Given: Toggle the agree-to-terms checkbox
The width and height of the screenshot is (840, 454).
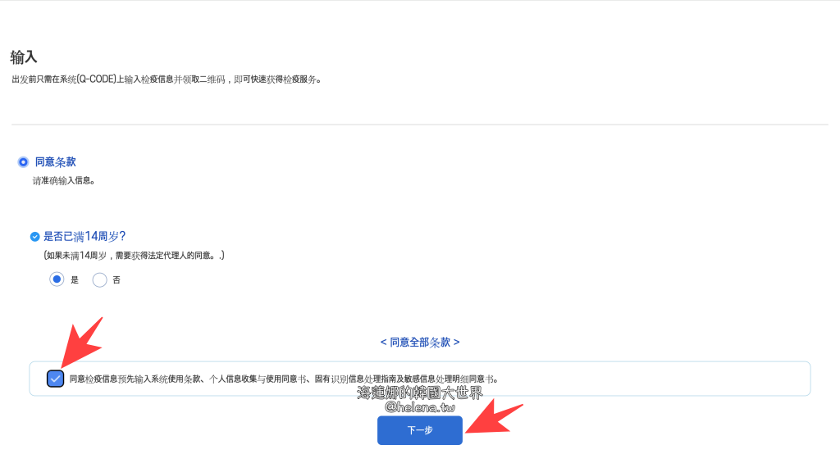Looking at the screenshot, I should pyautogui.click(x=55, y=379).
